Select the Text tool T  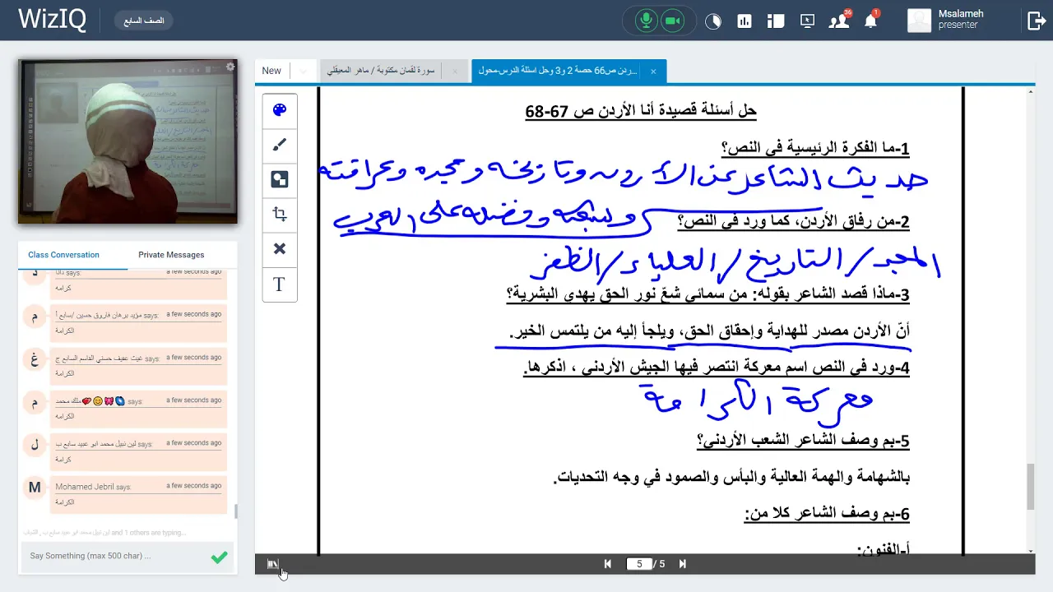280,284
